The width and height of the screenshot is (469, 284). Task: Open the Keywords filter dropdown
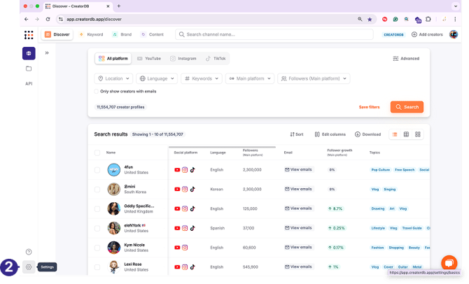pos(202,78)
